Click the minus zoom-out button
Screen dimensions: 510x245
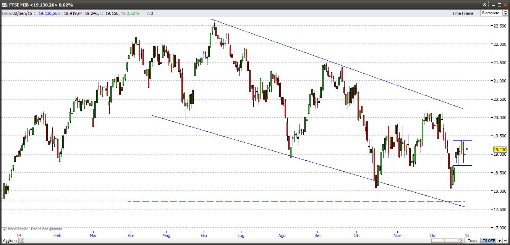point(505,241)
